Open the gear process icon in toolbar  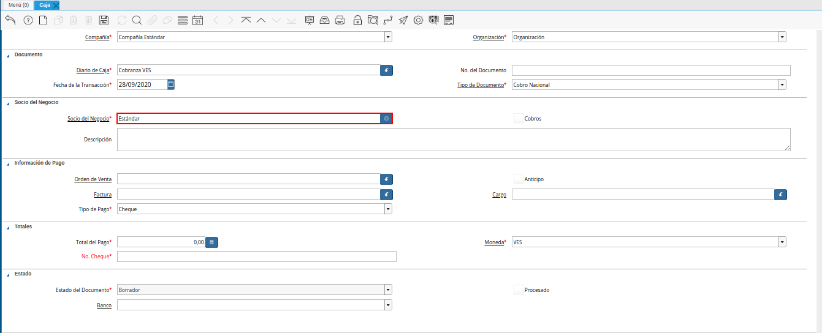(x=418, y=20)
